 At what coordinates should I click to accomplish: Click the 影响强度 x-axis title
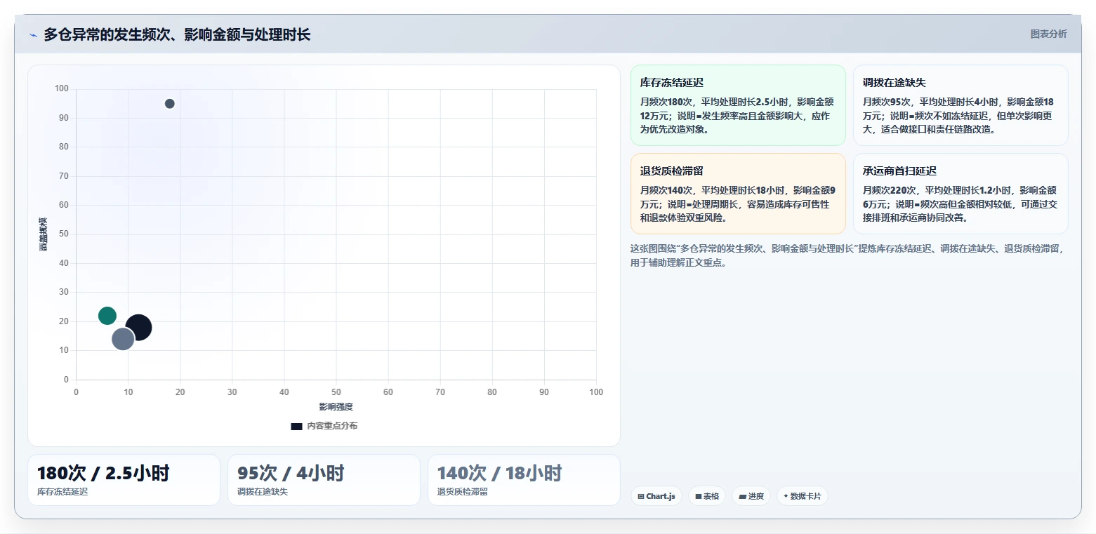pos(336,407)
